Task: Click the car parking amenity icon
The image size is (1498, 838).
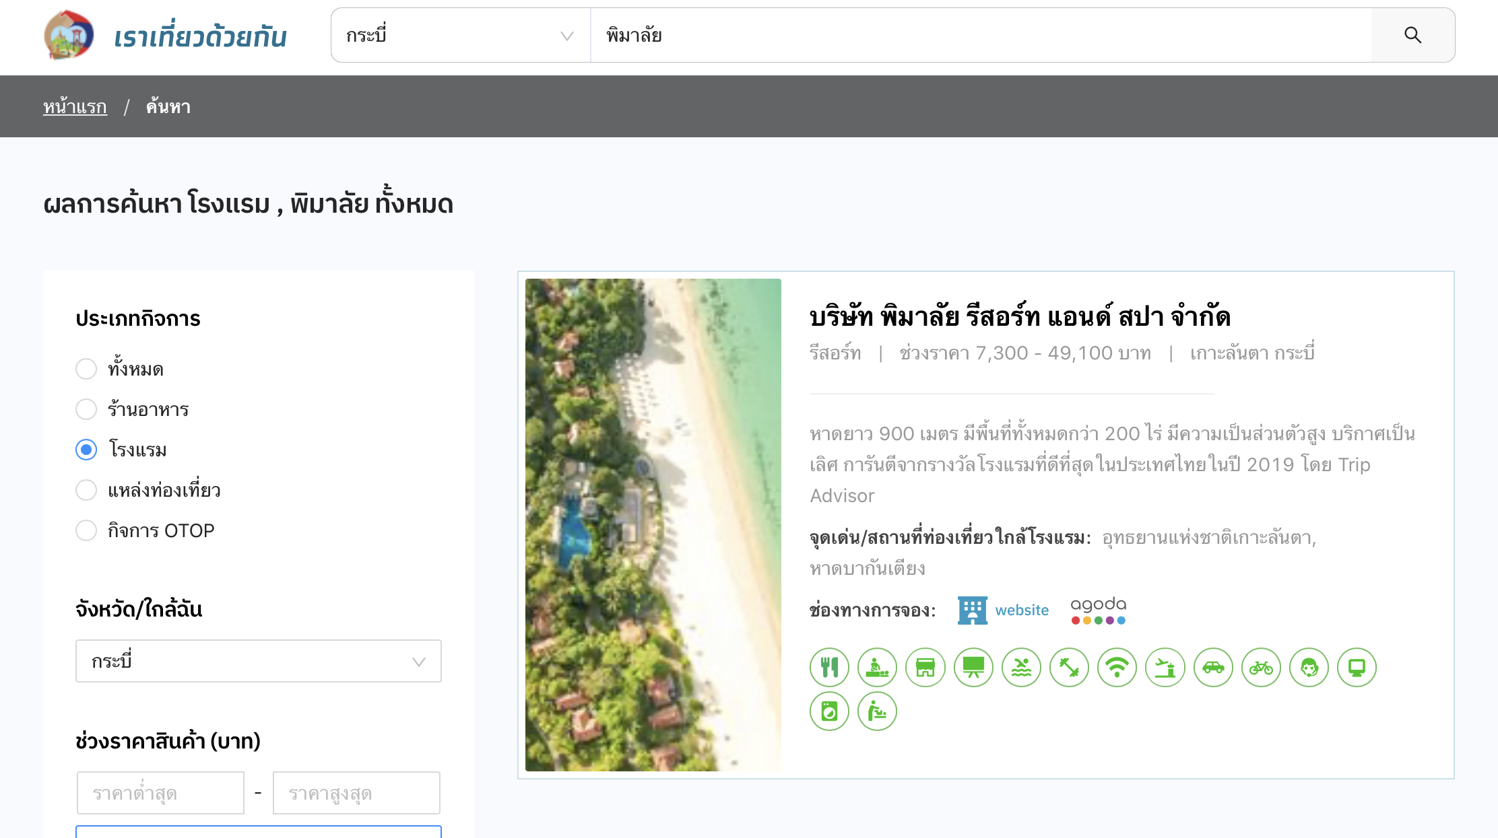Action: [1213, 667]
